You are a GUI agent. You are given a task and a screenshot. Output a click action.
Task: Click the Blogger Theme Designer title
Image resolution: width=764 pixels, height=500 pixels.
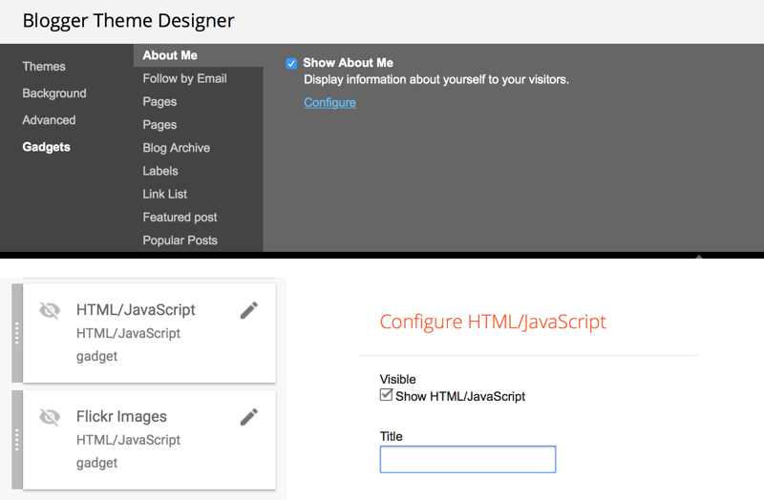(129, 20)
